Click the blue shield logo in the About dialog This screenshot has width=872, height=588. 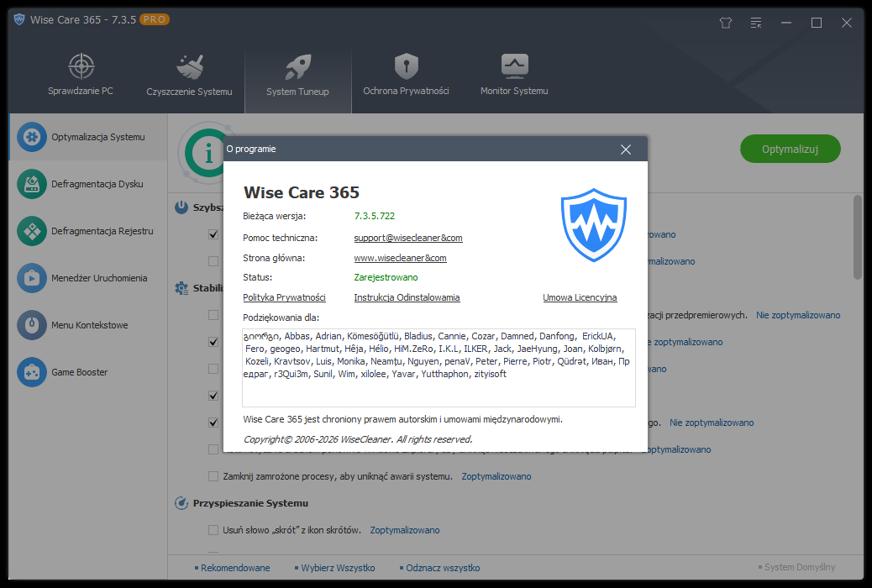pos(593,225)
